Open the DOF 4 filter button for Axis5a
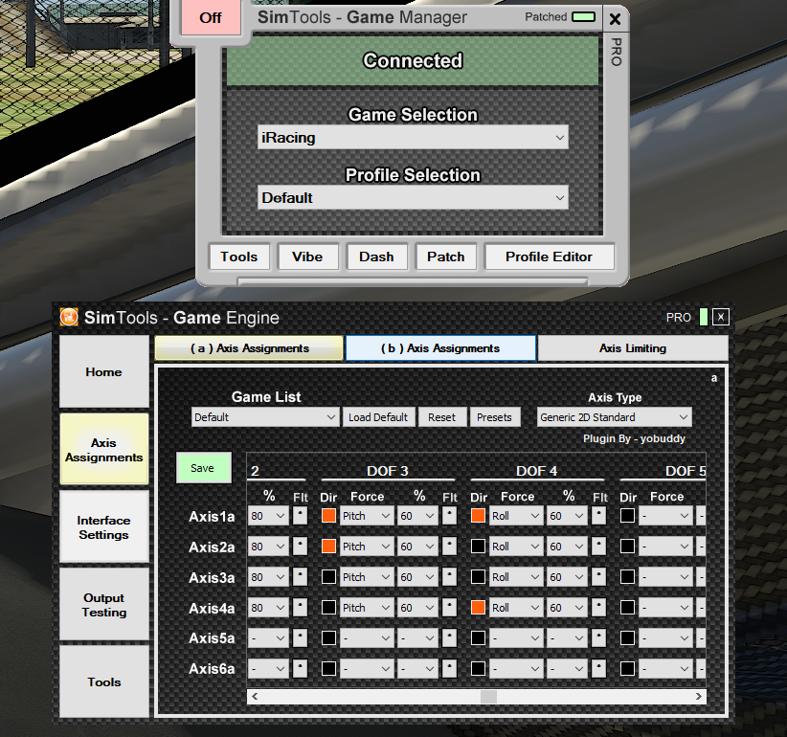787x737 pixels. tap(598, 638)
